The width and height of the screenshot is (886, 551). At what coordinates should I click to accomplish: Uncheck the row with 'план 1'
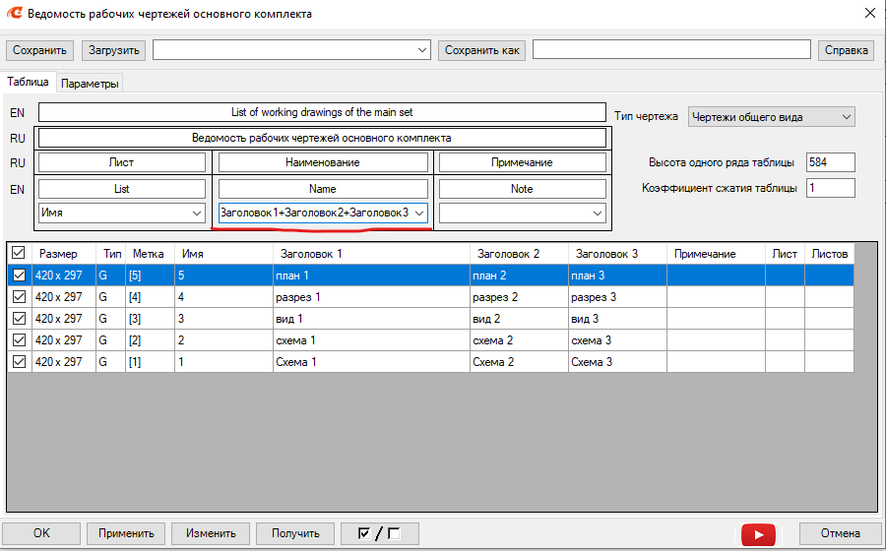pos(19,276)
